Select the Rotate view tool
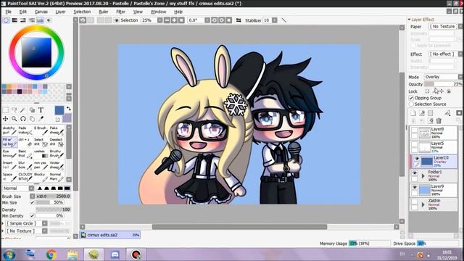Image resolution: width=464 pixels, height=261 pixels. tap(23, 119)
